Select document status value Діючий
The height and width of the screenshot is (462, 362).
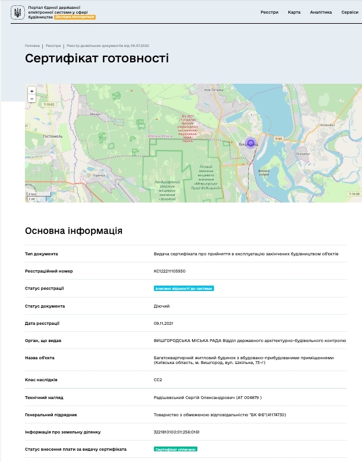tap(162, 306)
